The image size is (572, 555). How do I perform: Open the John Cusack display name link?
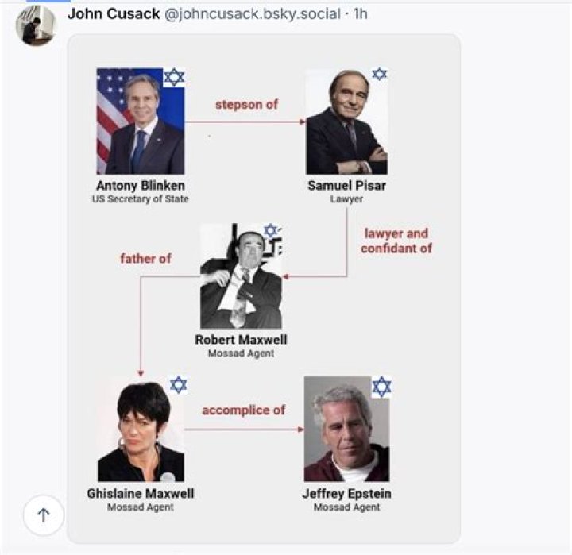coord(113,13)
